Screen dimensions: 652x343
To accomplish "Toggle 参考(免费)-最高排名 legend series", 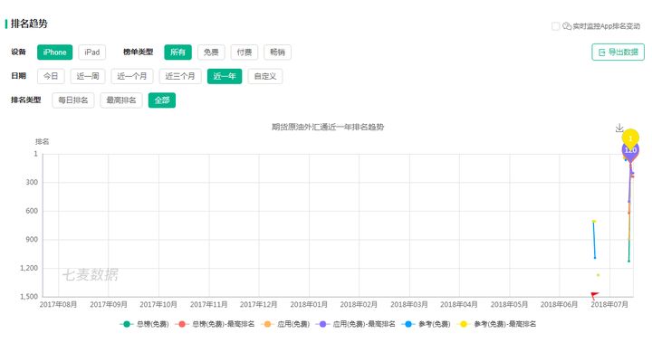I will pos(496,324).
